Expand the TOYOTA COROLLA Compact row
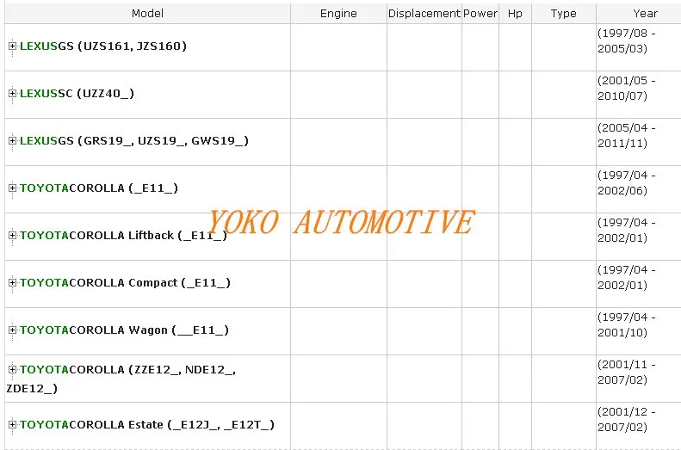The height and width of the screenshot is (450, 681). click(x=12, y=282)
